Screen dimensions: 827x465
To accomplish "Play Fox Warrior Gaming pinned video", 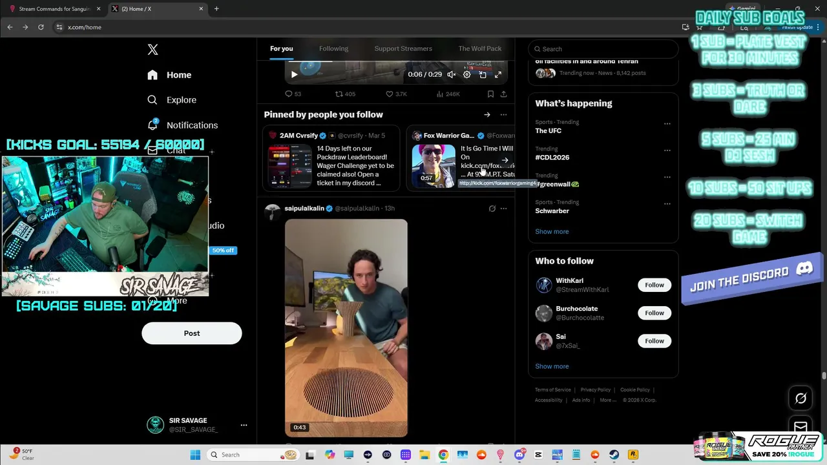I will (434, 166).
